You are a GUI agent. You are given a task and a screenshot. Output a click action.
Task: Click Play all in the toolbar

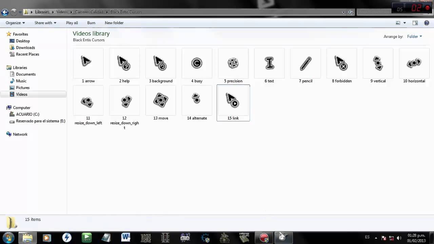coord(72,23)
